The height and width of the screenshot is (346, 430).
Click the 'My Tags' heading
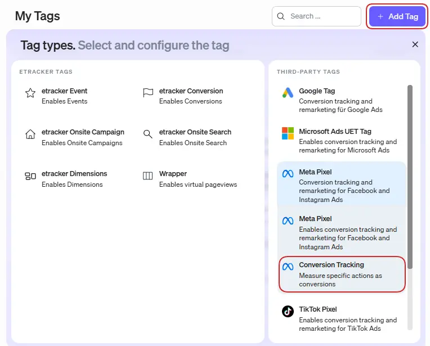pyautogui.click(x=38, y=16)
